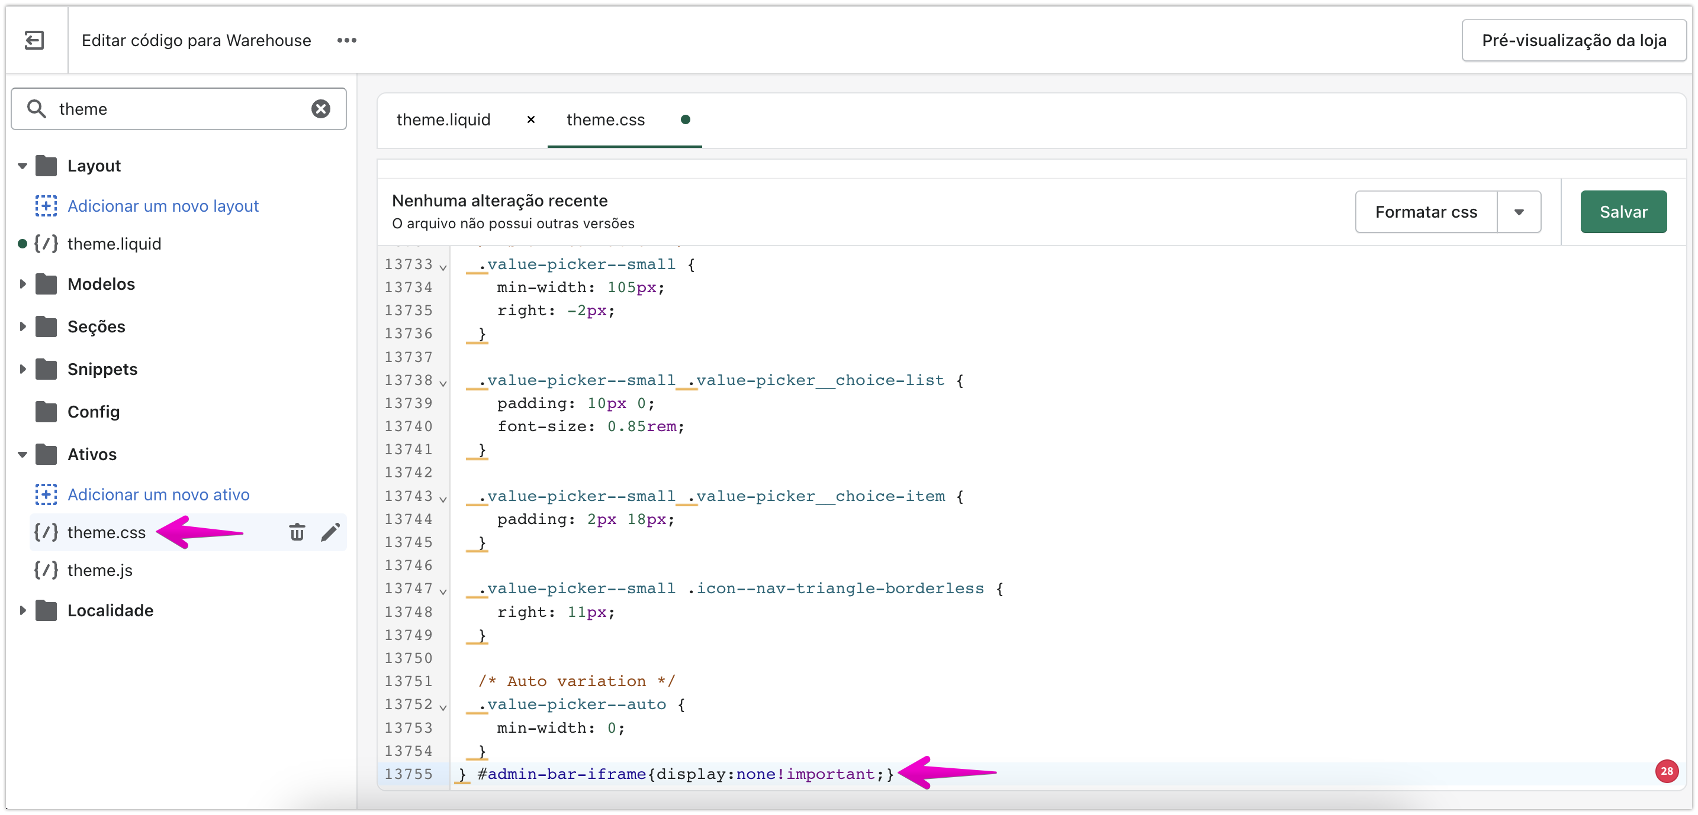
Task: Click the font-size: 0.85rem line
Action: [x=591, y=426]
